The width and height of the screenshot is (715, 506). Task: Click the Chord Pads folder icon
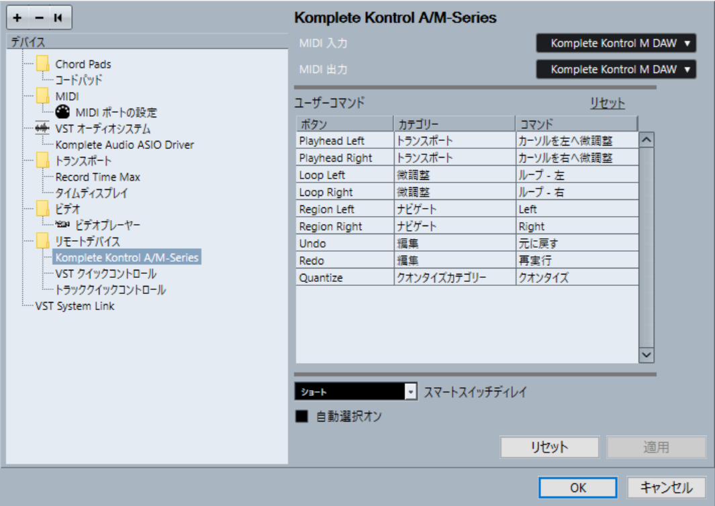pyautogui.click(x=42, y=64)
